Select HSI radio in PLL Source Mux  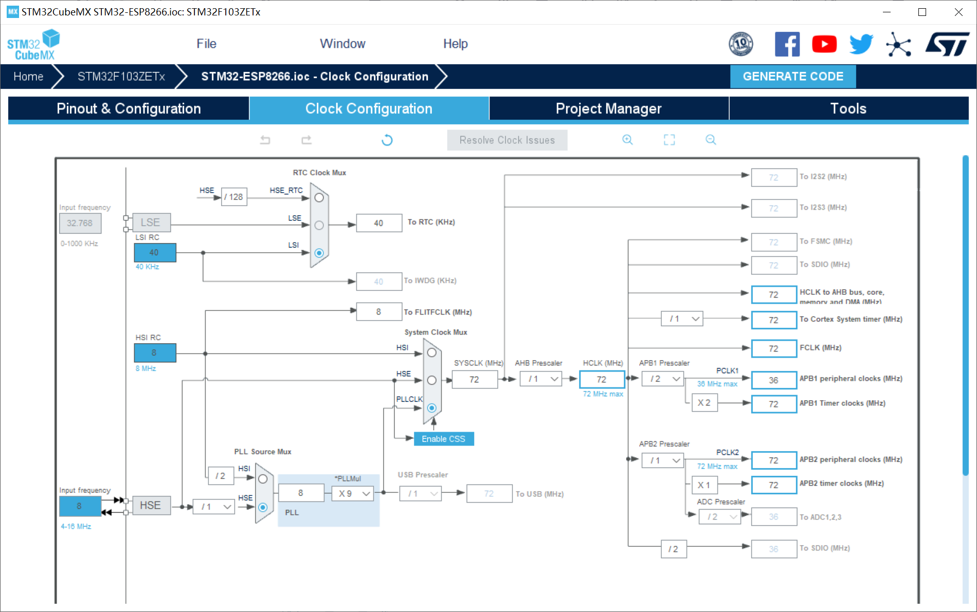click(263, 479)
